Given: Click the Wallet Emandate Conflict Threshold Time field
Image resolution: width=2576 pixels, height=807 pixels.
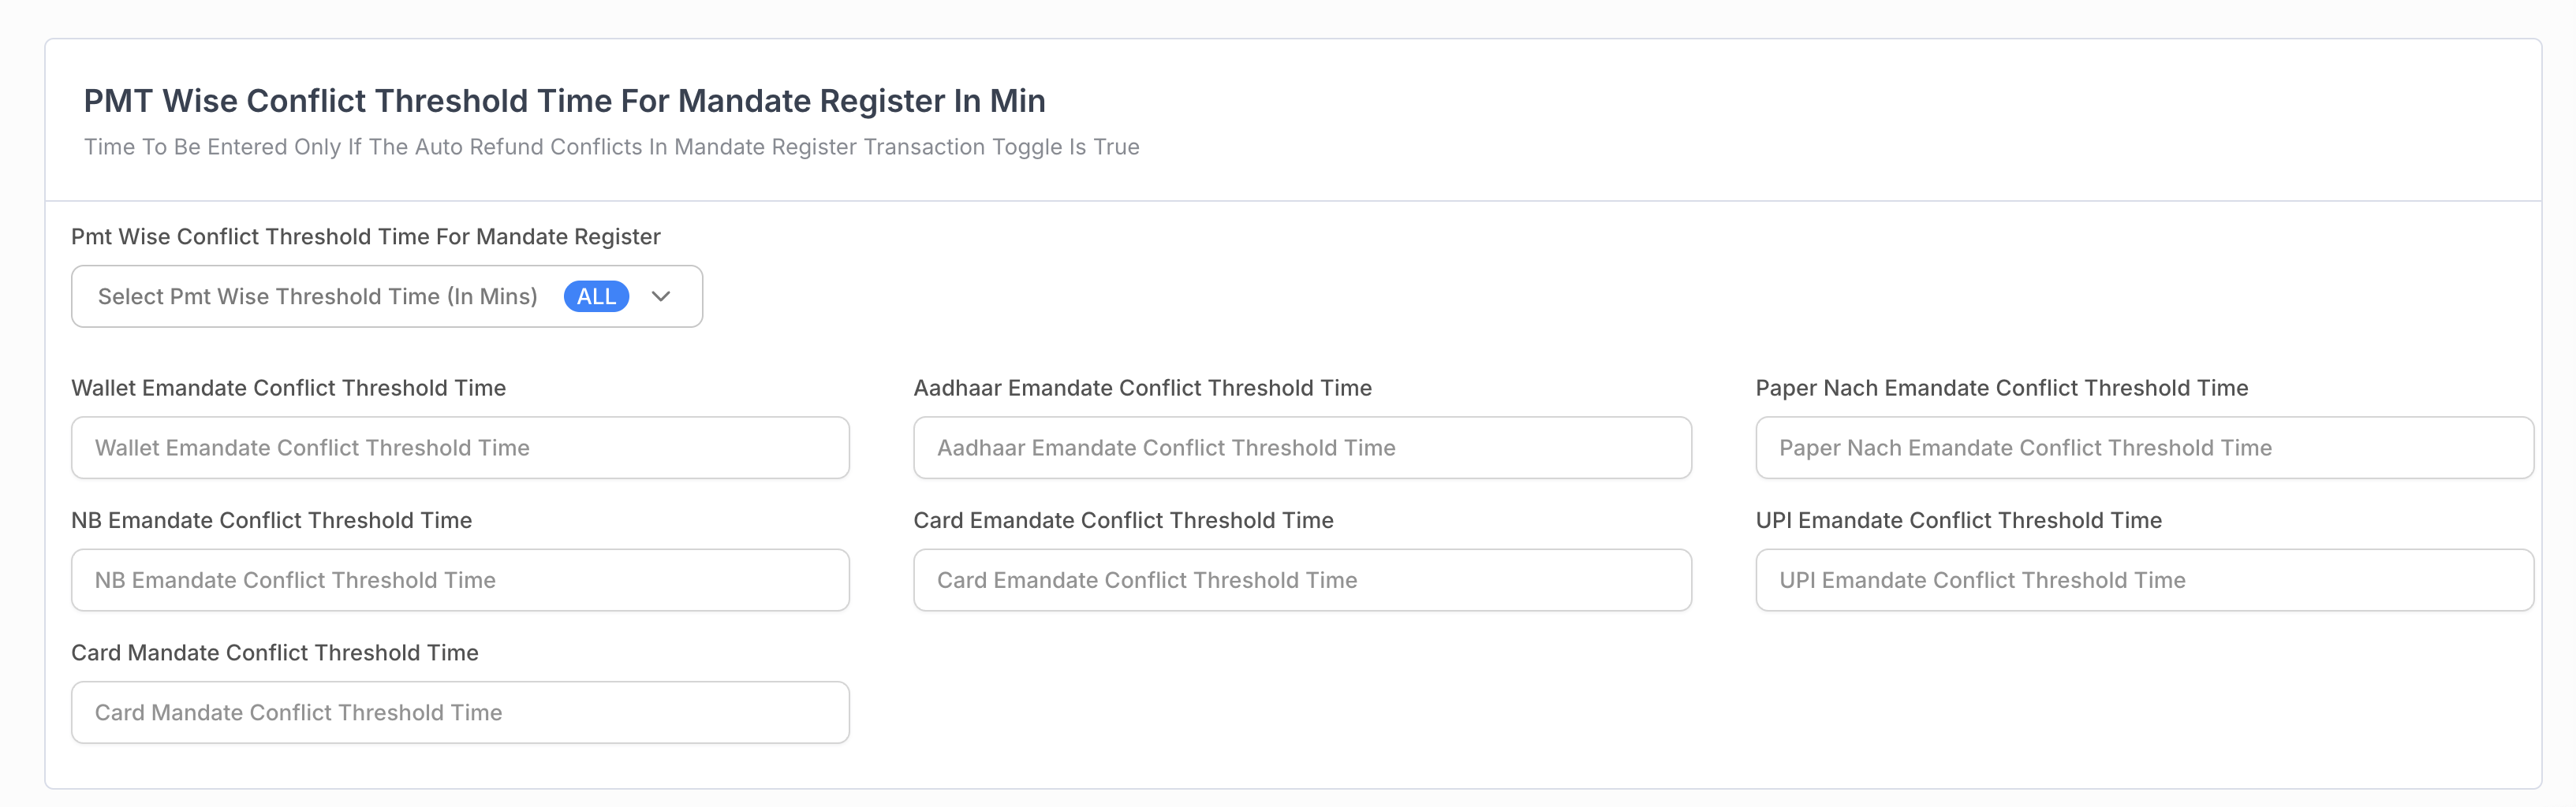Looking at the screenshot, I should (x=460, y=448).
